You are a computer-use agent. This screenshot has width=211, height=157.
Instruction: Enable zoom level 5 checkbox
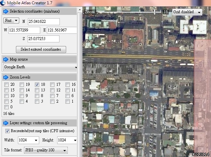6,101
